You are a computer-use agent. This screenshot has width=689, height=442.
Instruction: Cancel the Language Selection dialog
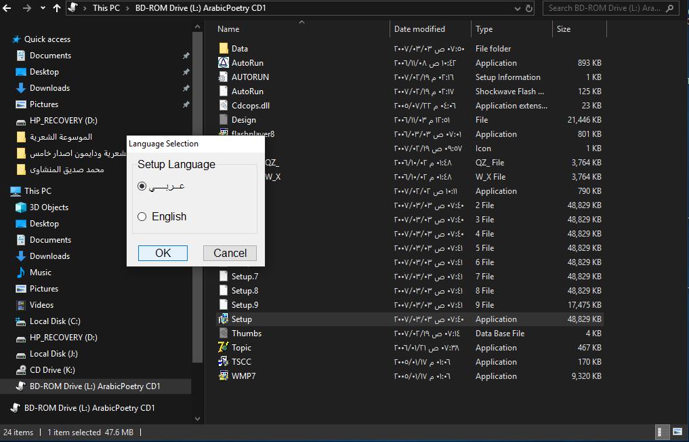pyautogui.click(x=230, y=253)
